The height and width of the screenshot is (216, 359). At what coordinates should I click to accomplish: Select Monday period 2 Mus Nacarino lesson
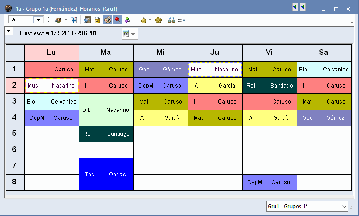pyautogui.click(x=52, y=86)
